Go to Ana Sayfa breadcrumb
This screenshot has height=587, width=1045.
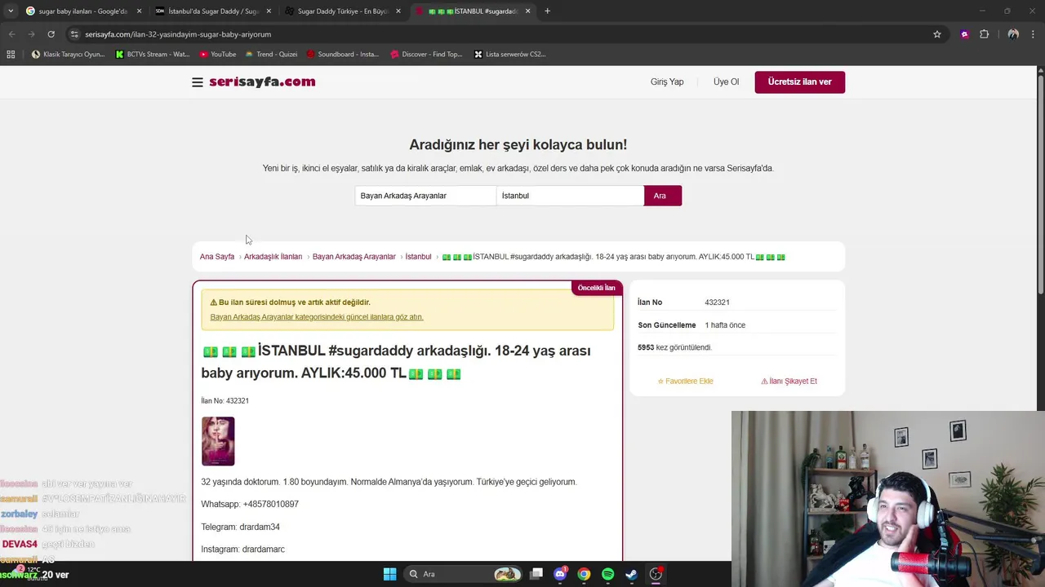coord(217,257)
